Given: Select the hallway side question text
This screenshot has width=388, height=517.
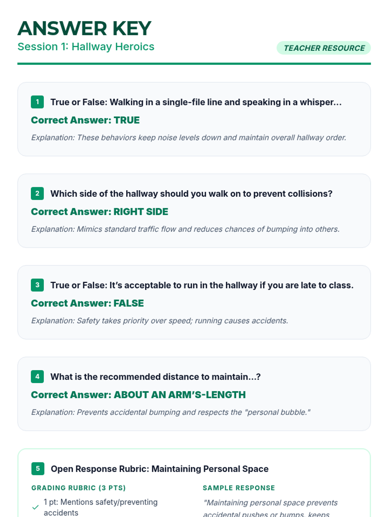Looking at the screenshot, I should click(191, 194).
